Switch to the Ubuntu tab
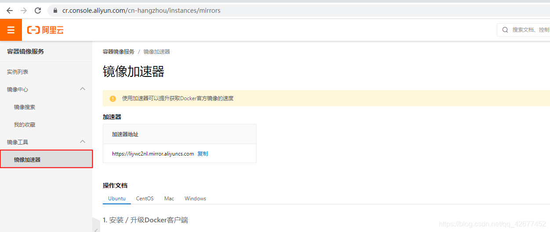 click(x=117, y=199)
